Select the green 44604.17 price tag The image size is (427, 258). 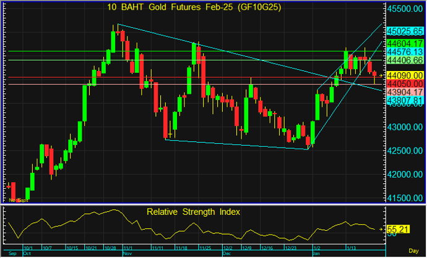pyautogui.click(x=405, y=44)
